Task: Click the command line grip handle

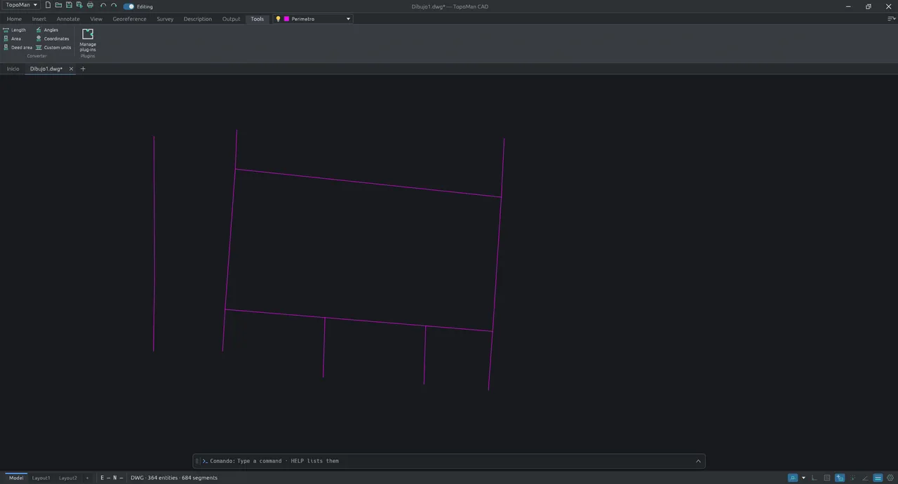Action: 197,461
